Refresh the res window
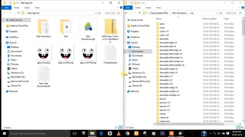The width and height of the screenshot is (245, 137). [221, 13]
